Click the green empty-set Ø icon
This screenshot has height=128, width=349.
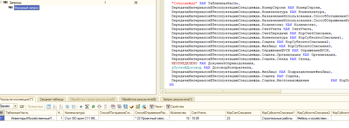(93, 107)
